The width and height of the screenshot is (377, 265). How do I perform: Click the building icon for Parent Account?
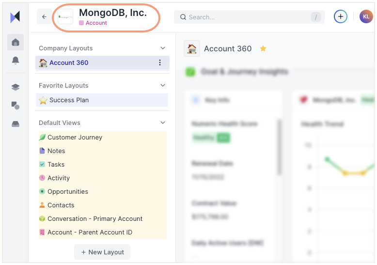[x=42, y=232]
